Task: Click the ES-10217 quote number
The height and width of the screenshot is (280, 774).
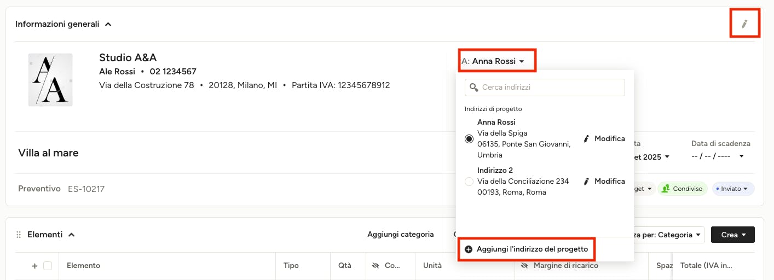Action: (86, 189)
